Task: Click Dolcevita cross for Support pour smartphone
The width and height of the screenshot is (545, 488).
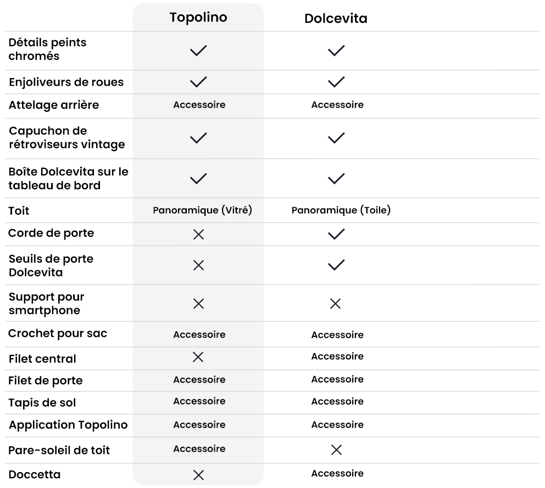Action: 335,303
